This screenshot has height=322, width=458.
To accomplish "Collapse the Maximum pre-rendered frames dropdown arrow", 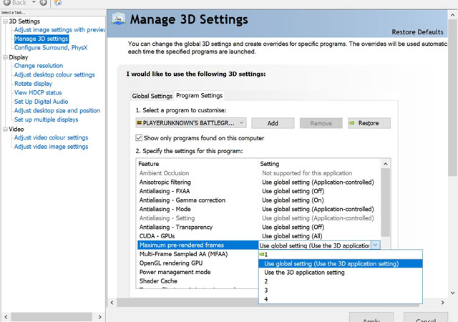I will 376,245.
